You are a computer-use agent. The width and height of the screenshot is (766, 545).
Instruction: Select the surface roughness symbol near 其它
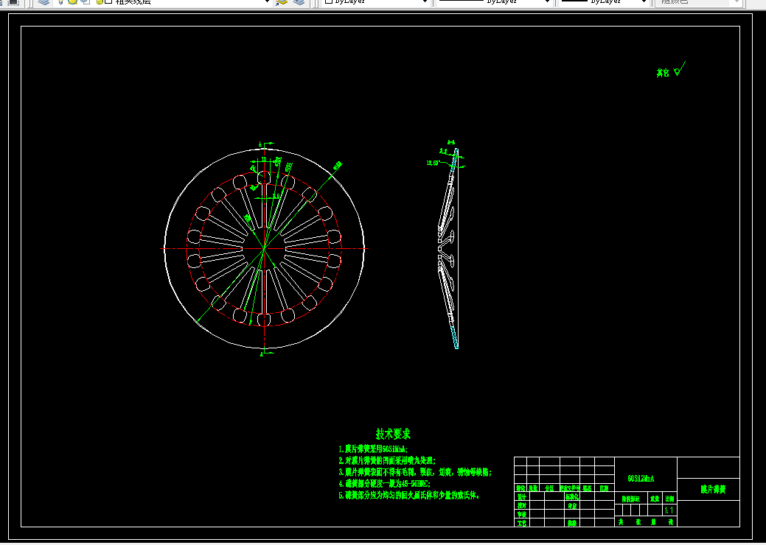pyautogui.click(x=679, y=70)
